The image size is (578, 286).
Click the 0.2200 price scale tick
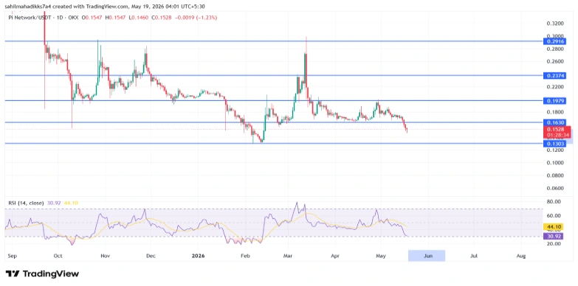pos(554,87)
